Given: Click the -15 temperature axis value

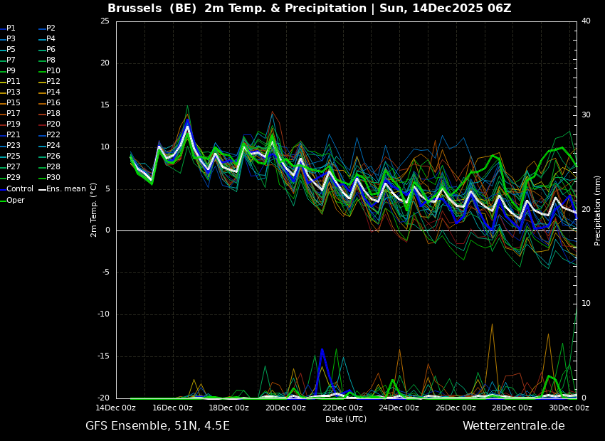Looking at the screenshot, I should coord(104,356).
